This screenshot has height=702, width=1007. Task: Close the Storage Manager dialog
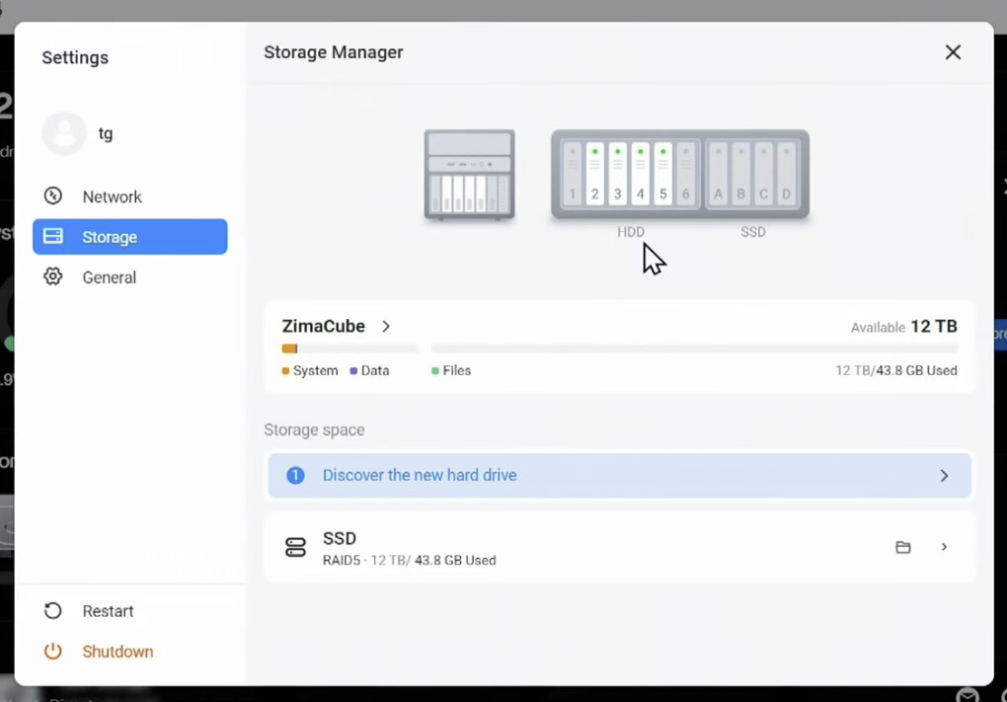pos(953,52)
